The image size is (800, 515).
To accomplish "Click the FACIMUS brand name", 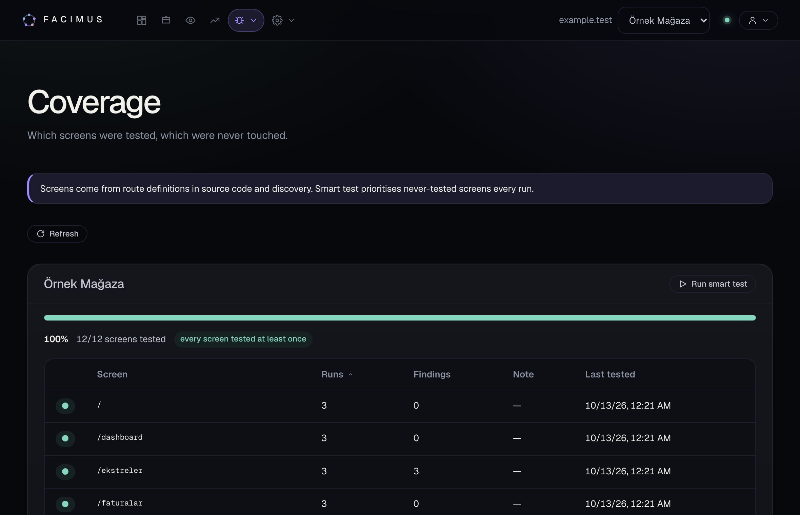I will 73,20.
